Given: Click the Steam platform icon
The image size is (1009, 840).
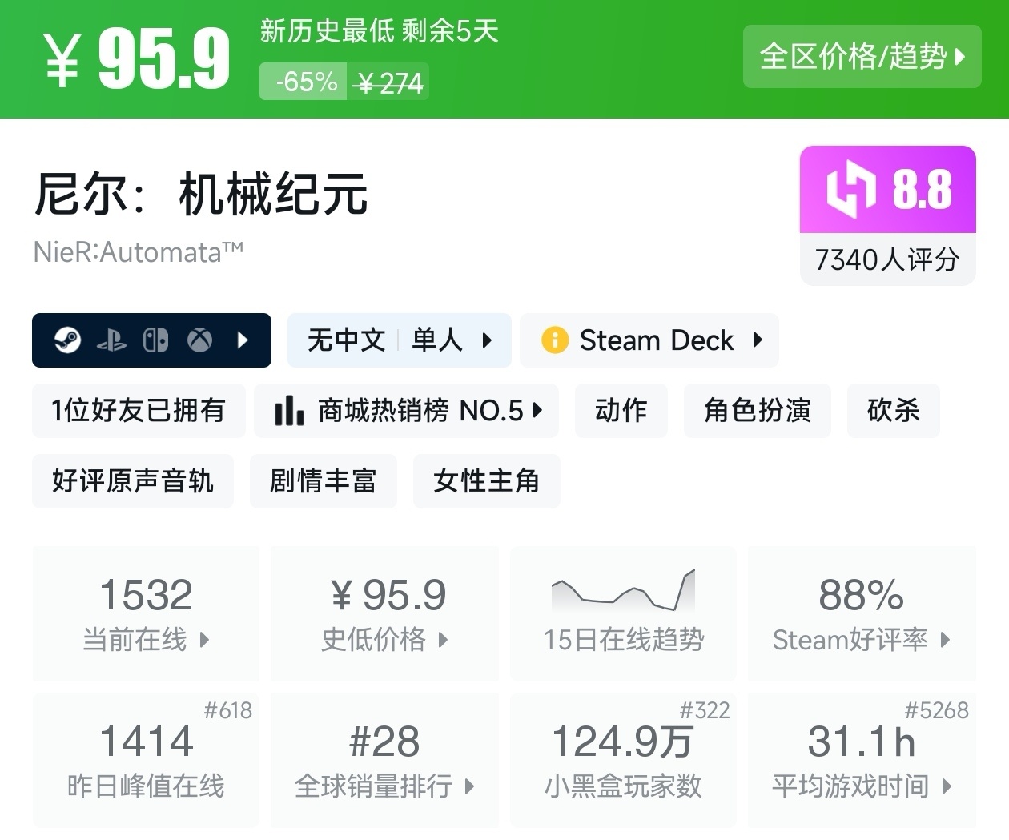Looking at the screenshot, I should 67,340.
